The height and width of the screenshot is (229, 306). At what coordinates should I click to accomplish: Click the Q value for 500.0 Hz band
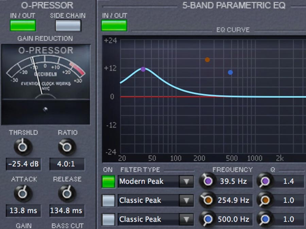coord(288,219)
